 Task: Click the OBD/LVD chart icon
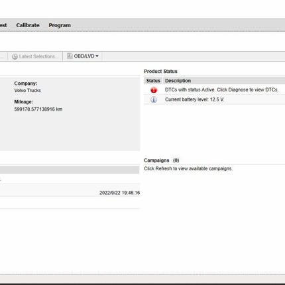point(70,56)
